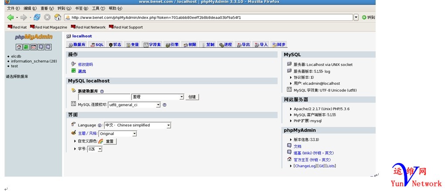Switch to the 导入 tab

pos(261,45)
